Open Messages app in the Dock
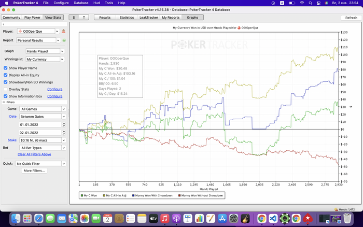Viewport: 363px width, 227px height. pyautogui.click(x=50, y=218)
